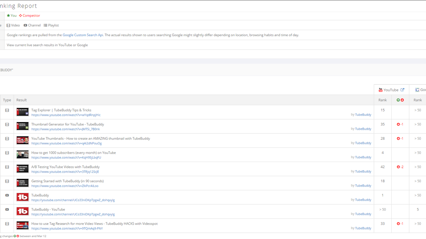Select the Competitor legend filter
426x239 pixels.
click(x=29, y=16)
